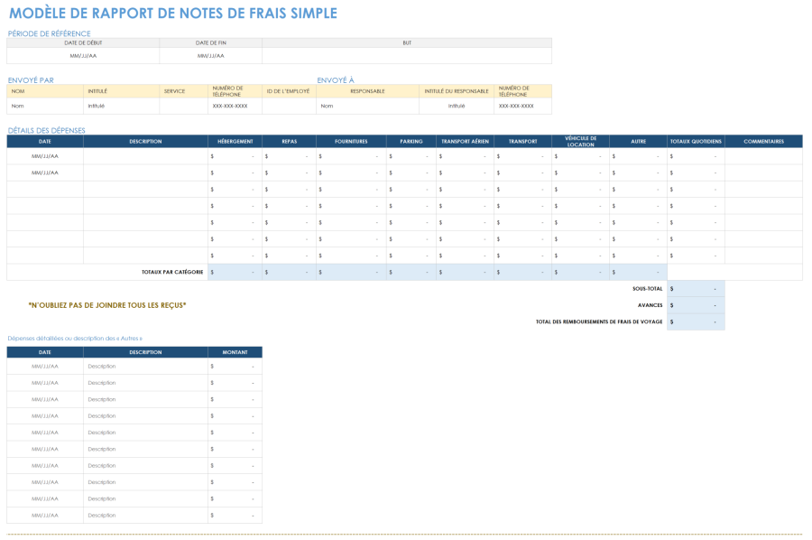Viewport: 812px width, 540px height.
Task: Click the REPAS column header
Action: [x=290, y=141]
